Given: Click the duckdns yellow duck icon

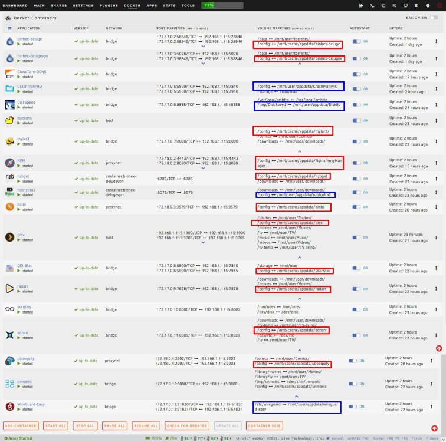Looking at the screenshot, I should 10,120.
